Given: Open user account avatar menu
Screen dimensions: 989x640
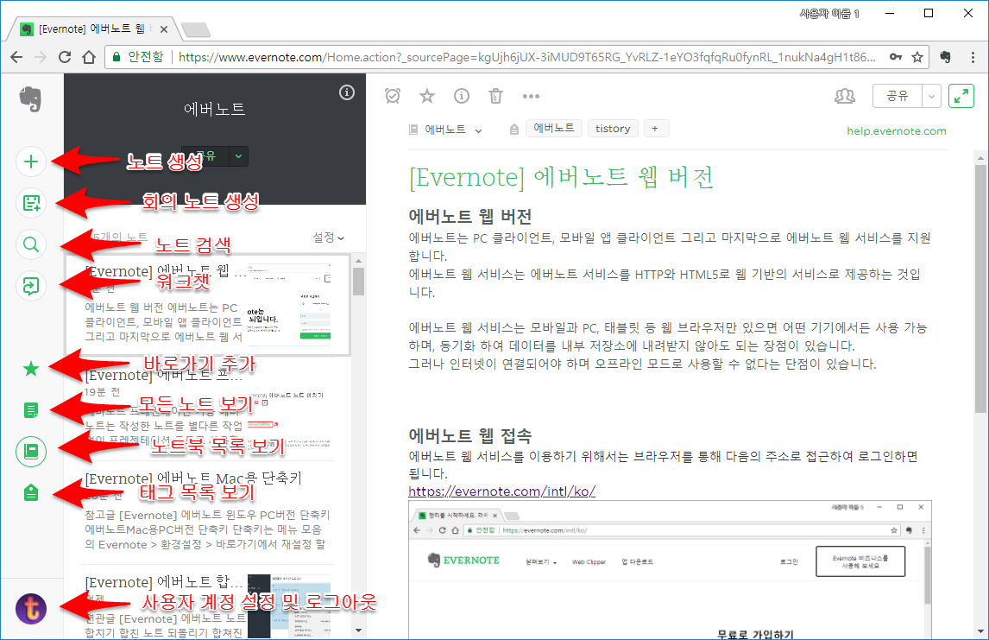Looking at the screenshot, I should click(31, 608).
